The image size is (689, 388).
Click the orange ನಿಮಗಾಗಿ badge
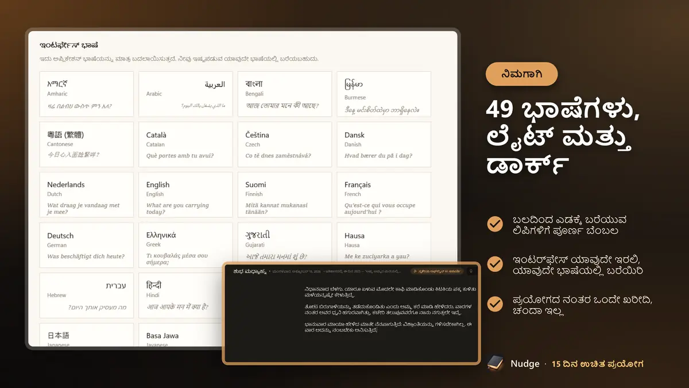click(x=521, y=74)
